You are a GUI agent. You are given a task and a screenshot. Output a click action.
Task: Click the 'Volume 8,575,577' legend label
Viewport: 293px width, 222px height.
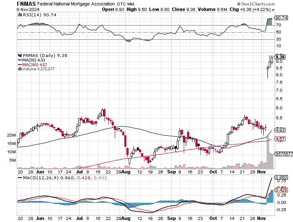pyautogui.click(x=39, y=69)
